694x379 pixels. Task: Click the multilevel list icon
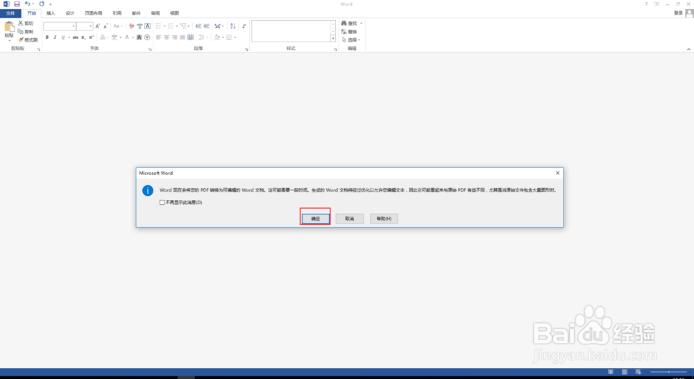tap(183, 26)
